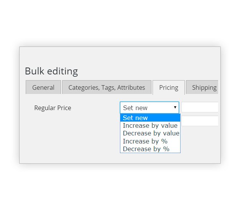Click the Bulk editing heading
This screenshot has width=230, height=206.
tap(51, 71)
